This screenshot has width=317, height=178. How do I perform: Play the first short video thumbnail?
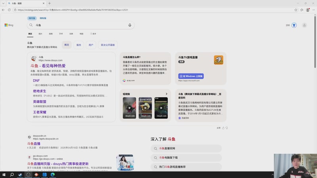pos(130,108)
